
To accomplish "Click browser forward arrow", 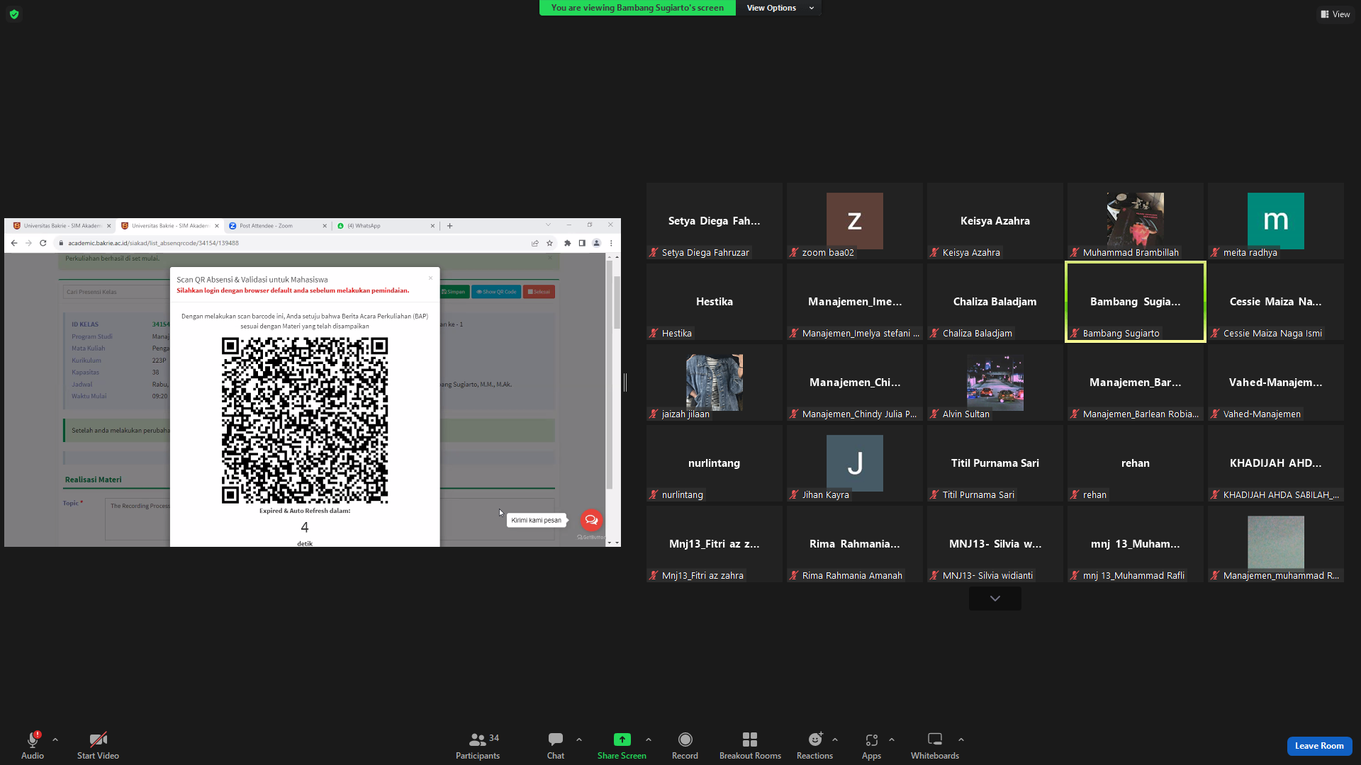I will 28,243.
